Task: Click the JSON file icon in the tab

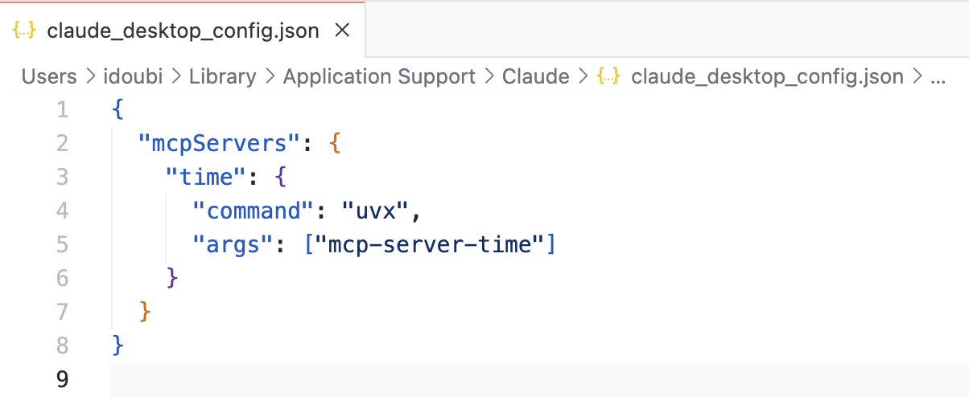Action: (25, 31)
